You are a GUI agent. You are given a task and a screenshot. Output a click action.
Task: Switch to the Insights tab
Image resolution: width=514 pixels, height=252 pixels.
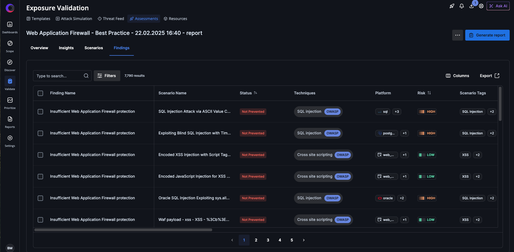click(66, 48)
